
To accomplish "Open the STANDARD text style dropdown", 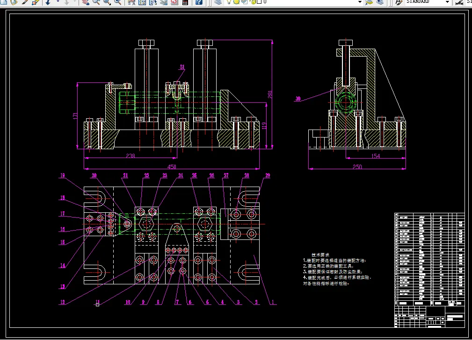I will (x=447, y=2).
